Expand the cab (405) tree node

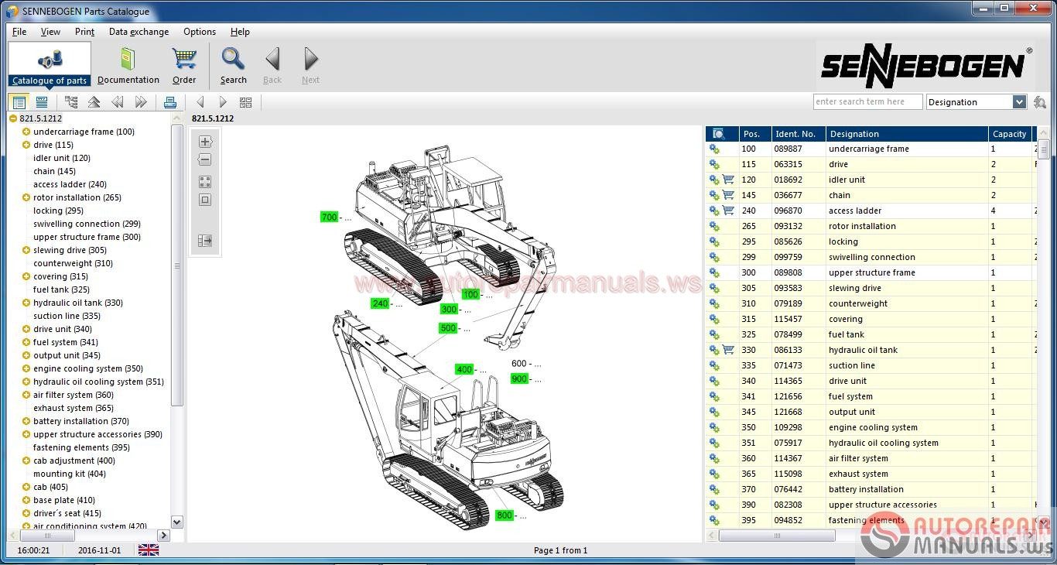[26, 487]
